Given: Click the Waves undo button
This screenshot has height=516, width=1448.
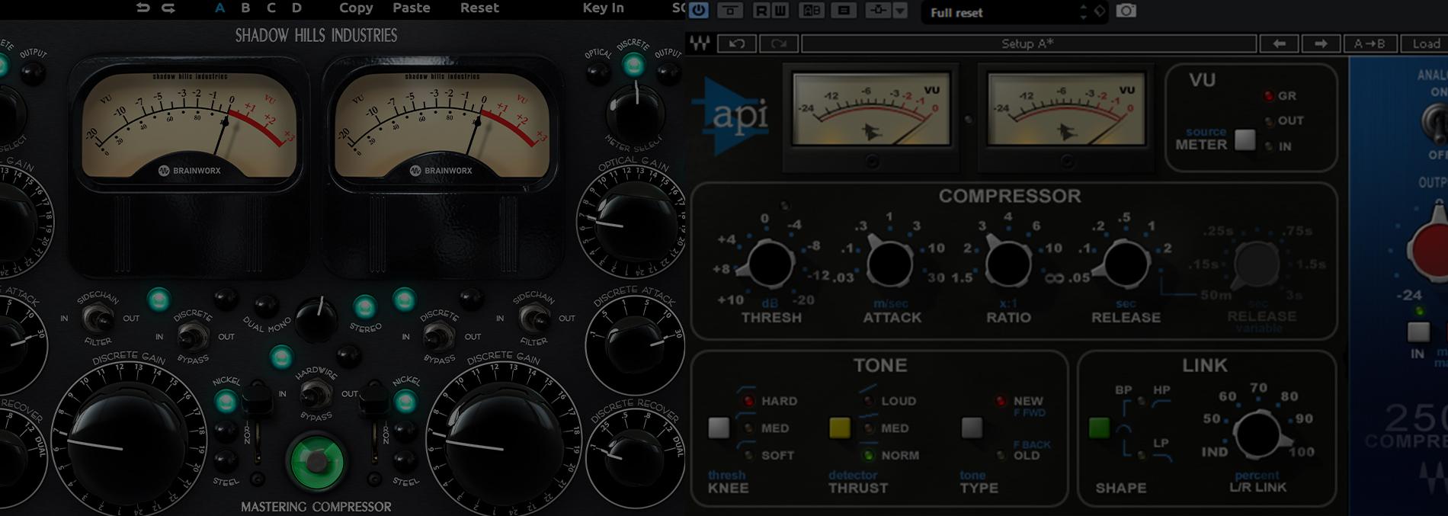Looking at the screenshot, I should click(x=737, y=43).
